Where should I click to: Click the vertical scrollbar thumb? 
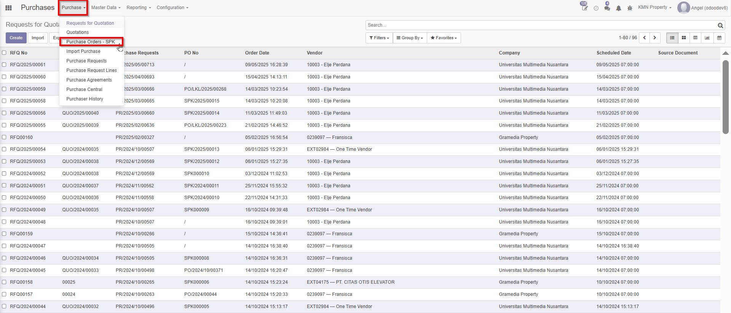[726, 97]
